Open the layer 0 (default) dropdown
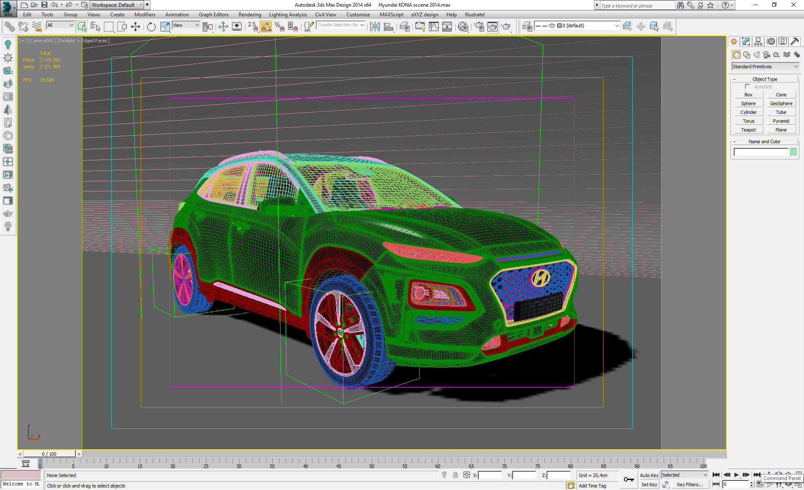Screen dimensions: 804x490 click(x=577, y=26)
